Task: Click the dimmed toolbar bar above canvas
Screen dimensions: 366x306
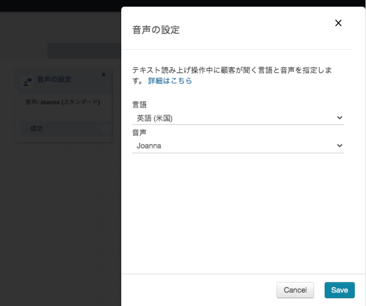Action: tap(84, 51)
